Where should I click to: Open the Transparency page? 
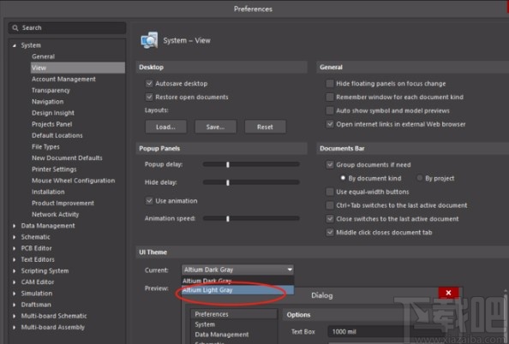[x=51, y=91]
